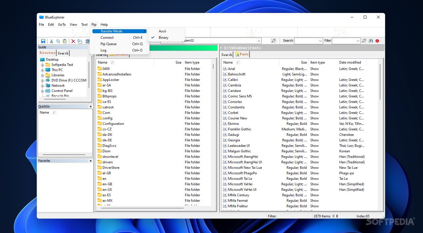This screenshot has height=233, width=423.
Task: Open the File menu
Action: pyautogui.click(x=41, y=25)
